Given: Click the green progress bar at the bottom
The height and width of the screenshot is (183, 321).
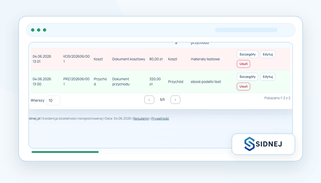Looking at the screenshot, I should [x=65, y=152].
